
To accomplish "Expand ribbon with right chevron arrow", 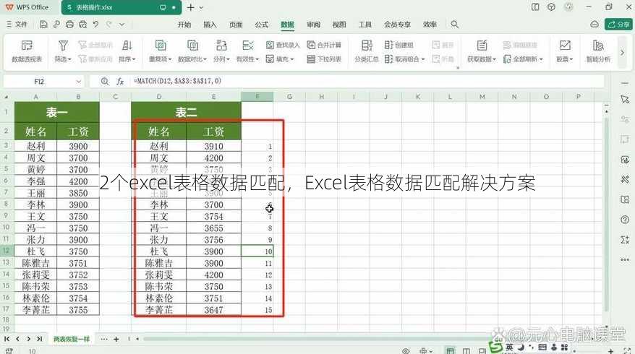I will [x=623, y=53].
